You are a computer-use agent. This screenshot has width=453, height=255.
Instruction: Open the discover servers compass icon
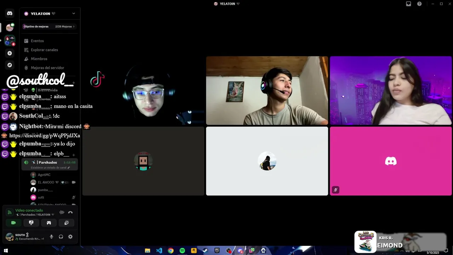coord(10,65)
